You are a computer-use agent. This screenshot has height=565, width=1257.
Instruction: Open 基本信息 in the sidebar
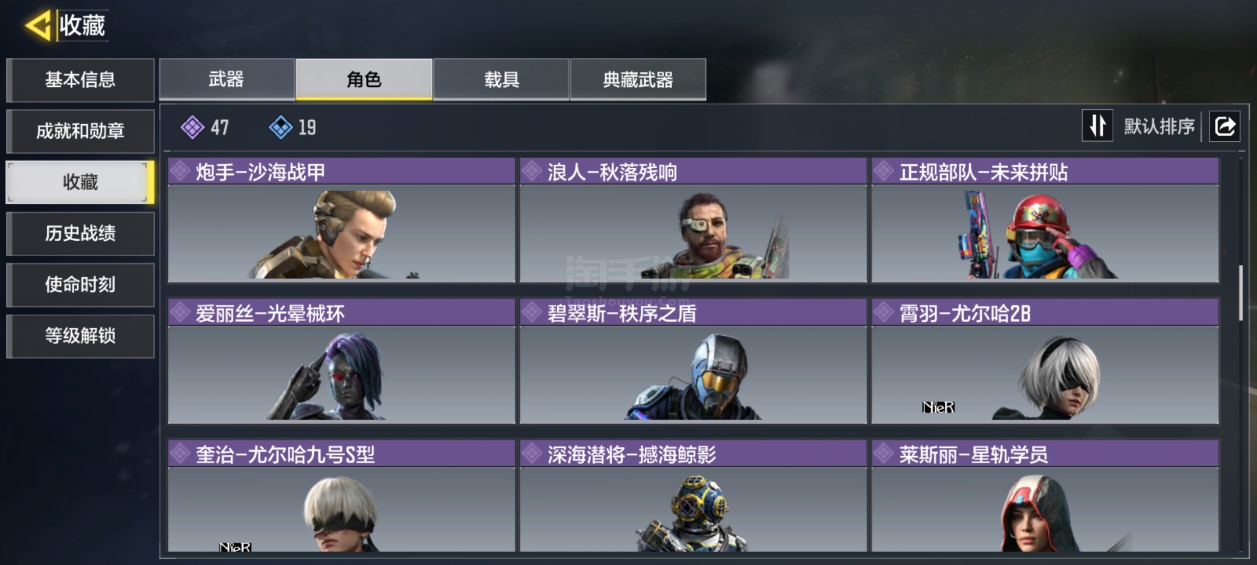81,80
